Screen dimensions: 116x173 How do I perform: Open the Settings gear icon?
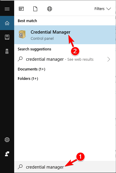point(7,140)
